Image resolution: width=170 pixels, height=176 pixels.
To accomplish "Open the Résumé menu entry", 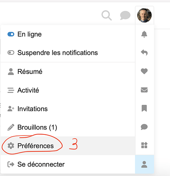I will click(x=68, y=71).
